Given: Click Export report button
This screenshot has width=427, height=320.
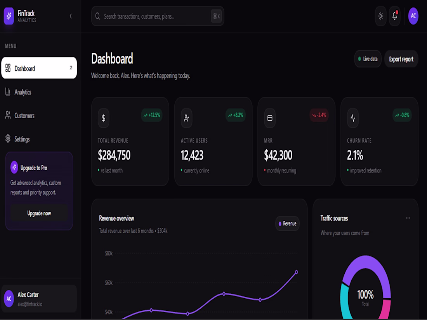Looking at the screenshot, I should coord(401,59).
